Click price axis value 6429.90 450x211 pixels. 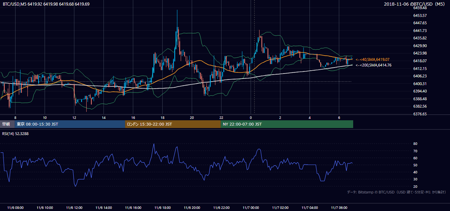click(x=420, y=46)
